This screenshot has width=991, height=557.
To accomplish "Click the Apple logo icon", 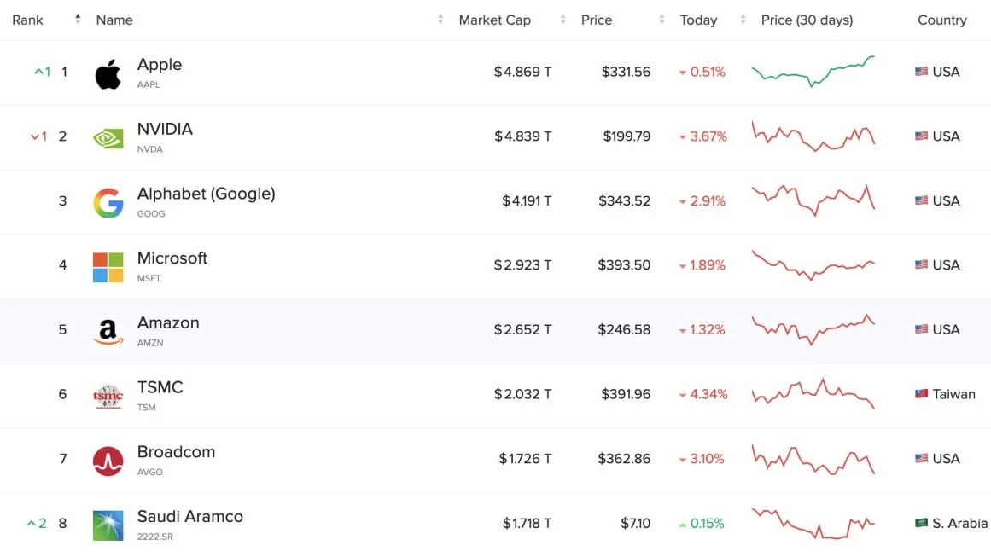I will [108, 74].
